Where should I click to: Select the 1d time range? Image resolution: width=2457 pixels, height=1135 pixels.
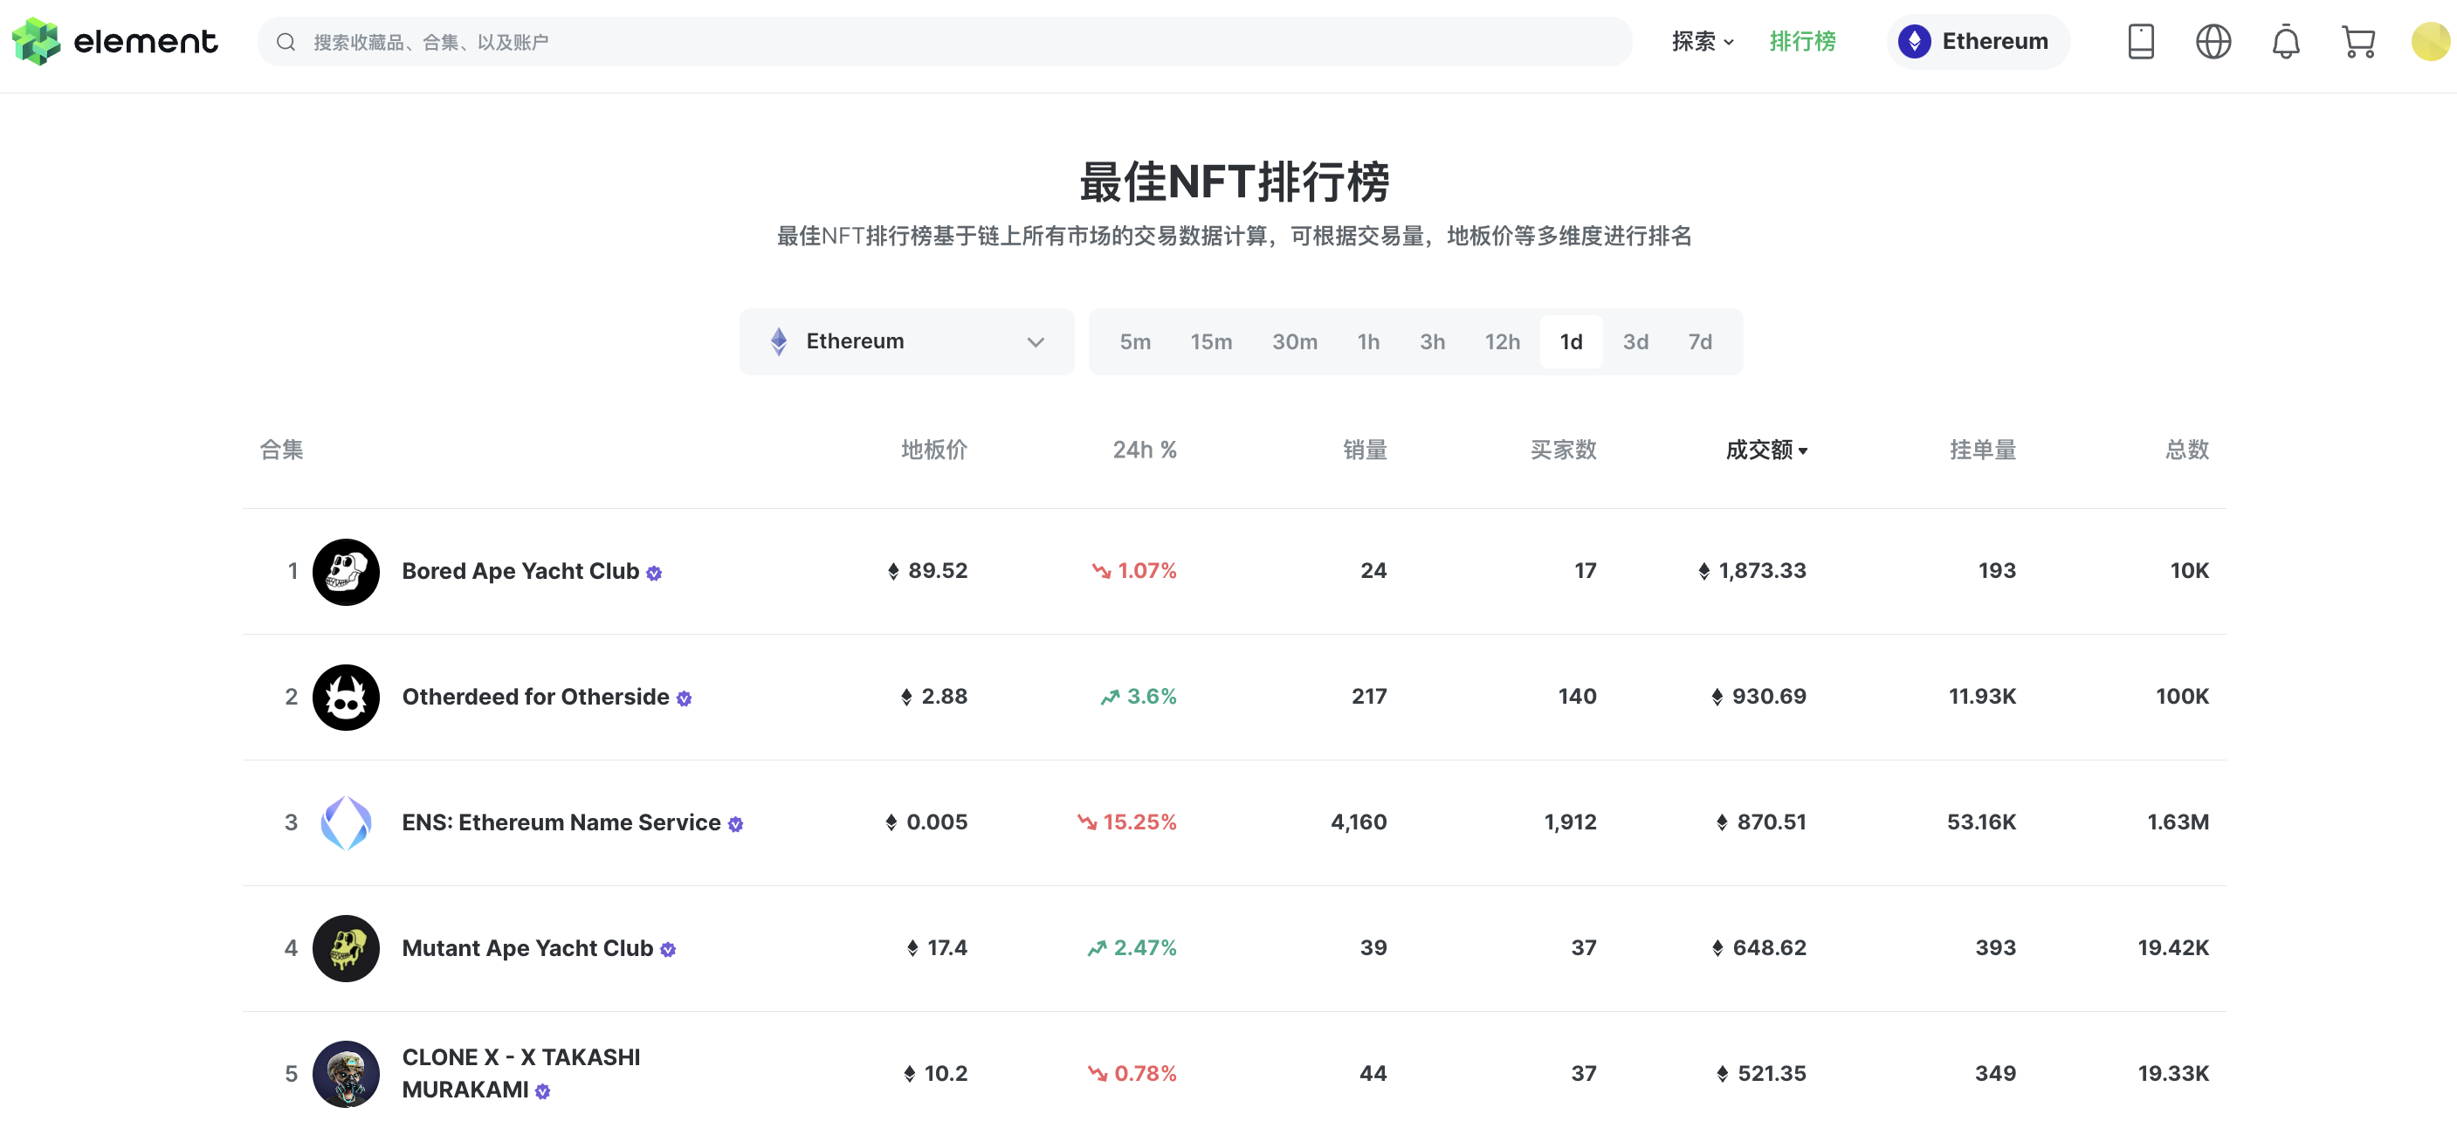(x=1571, y=341)
